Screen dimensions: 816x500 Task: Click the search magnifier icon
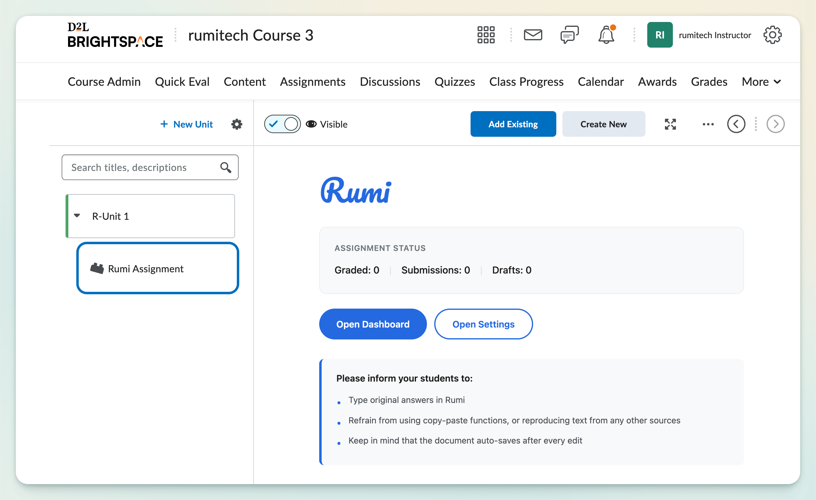(x=226, y=167)
